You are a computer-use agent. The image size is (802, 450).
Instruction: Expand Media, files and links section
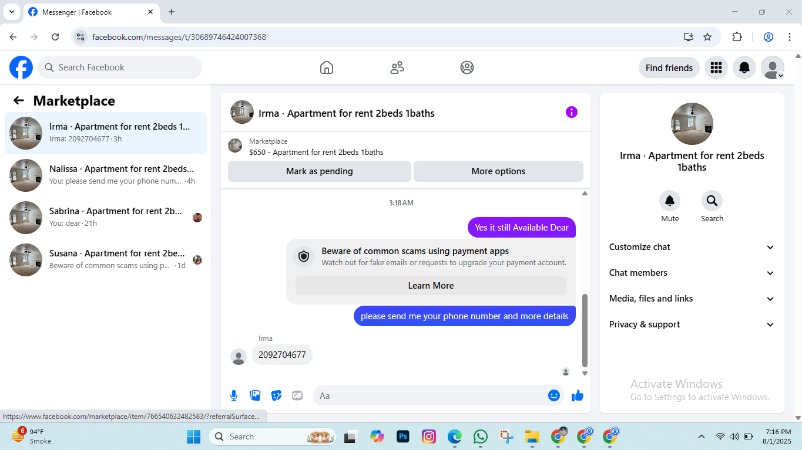point(692,299)
